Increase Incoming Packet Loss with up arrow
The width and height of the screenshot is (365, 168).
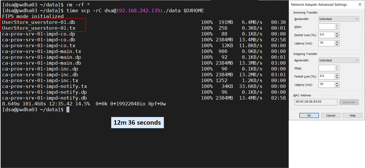(x=337, y=33)
